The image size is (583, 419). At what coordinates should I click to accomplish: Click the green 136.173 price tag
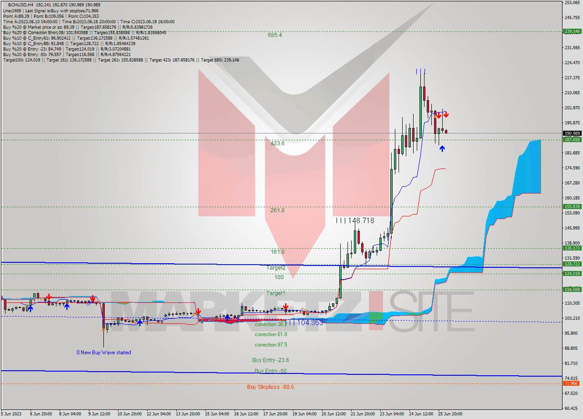pos(572,248)
